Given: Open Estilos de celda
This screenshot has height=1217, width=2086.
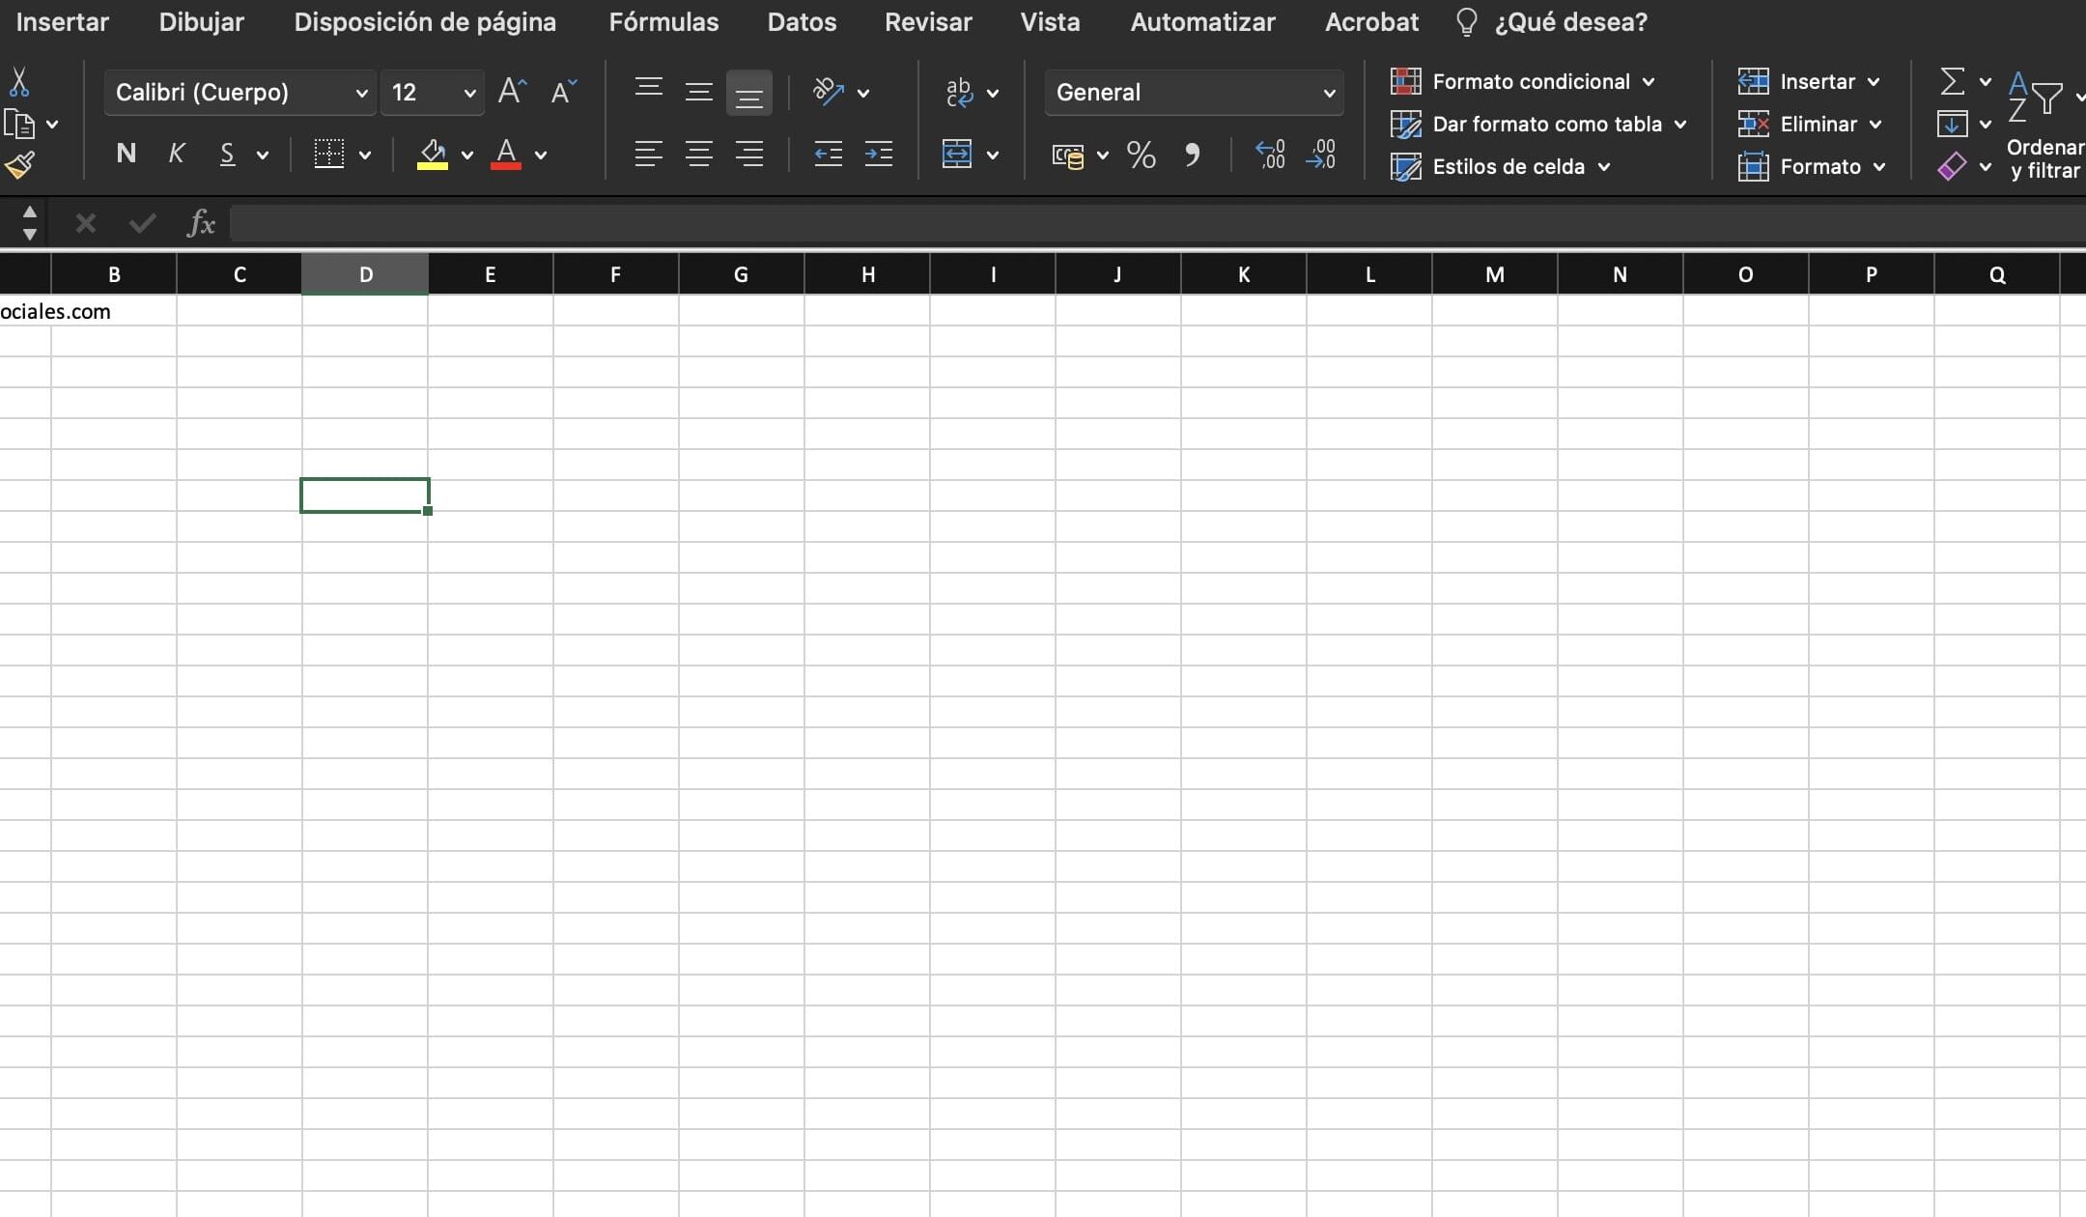Looking at the screenshot, I should click(x=1501, y=166).
